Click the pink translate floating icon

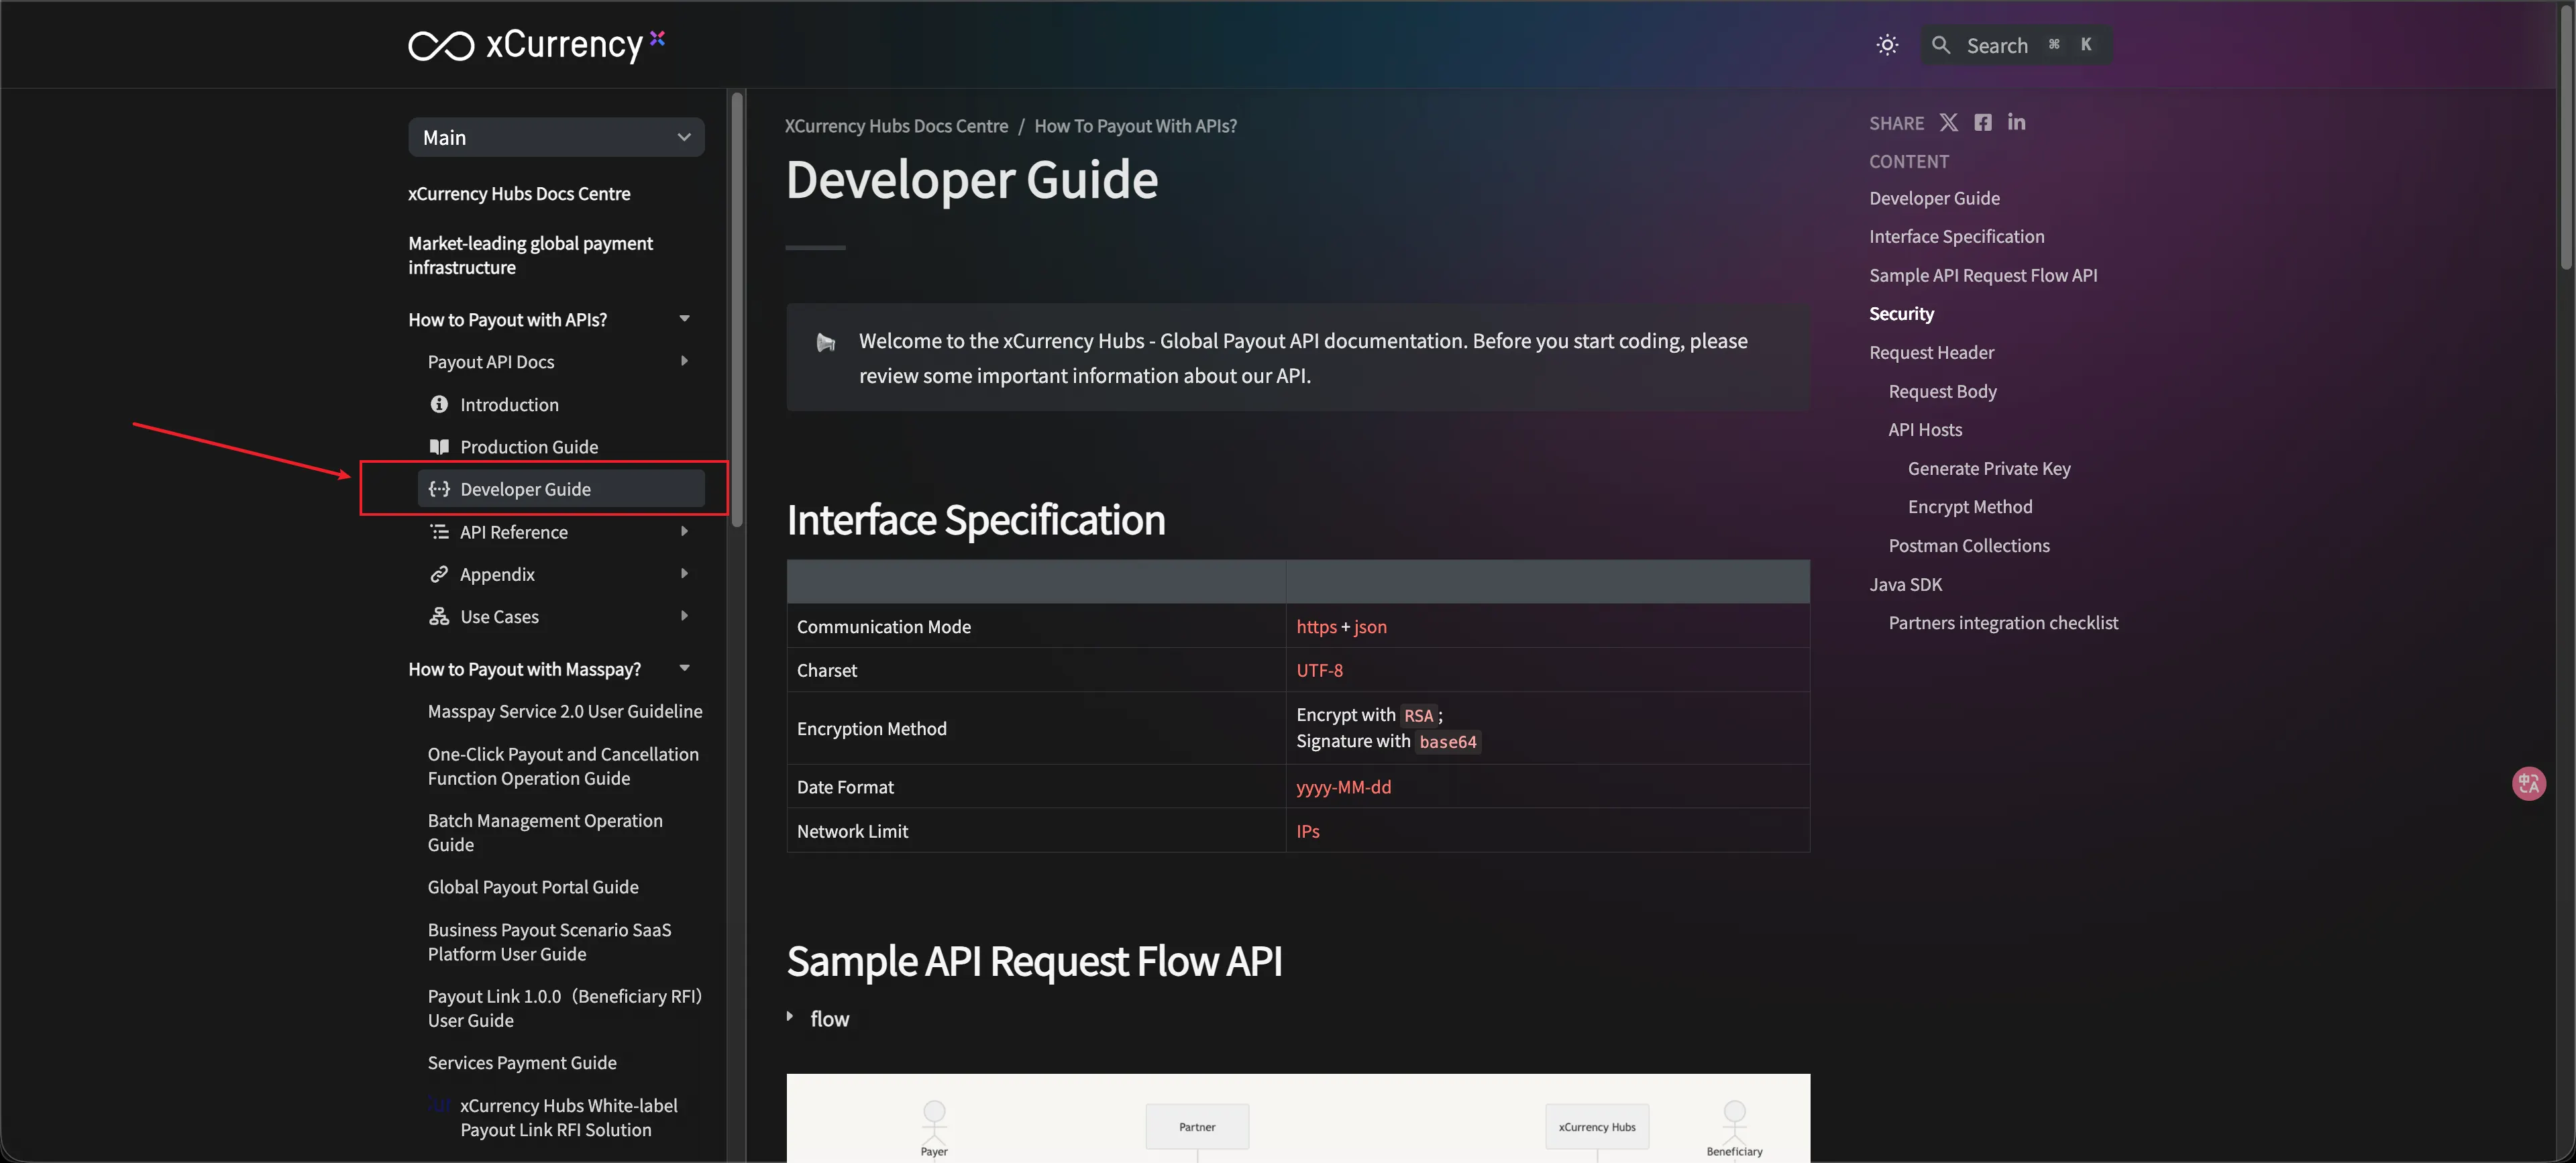coord(2528,783)
